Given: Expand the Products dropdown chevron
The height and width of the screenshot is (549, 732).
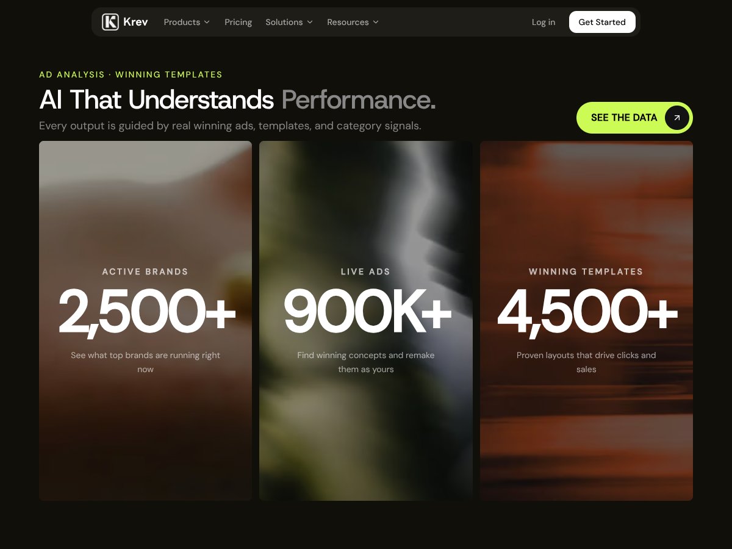Looking at the screenshot, I should (207, 22).
